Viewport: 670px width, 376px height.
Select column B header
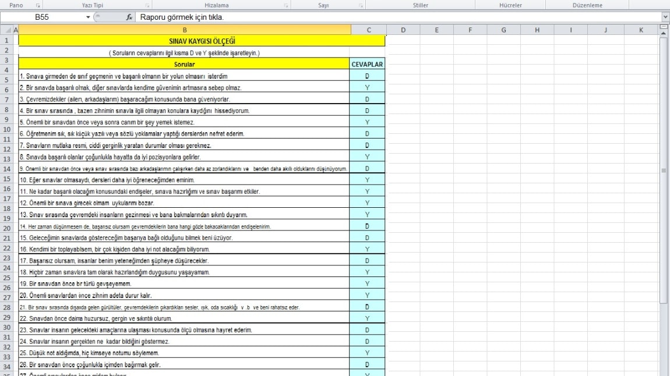(x=184, y=29)
